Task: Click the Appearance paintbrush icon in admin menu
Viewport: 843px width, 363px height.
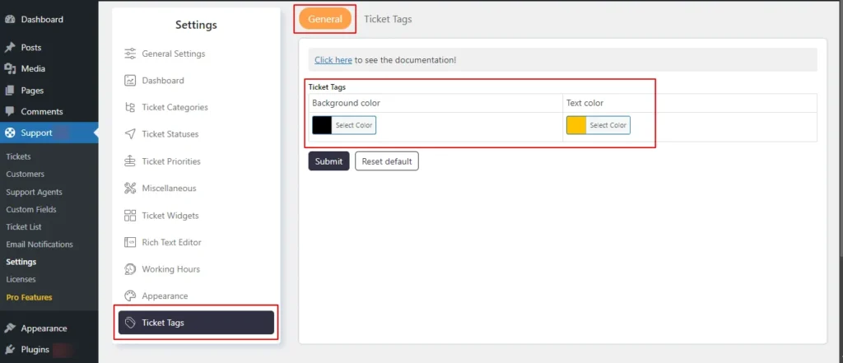Action: [x=10, y=328]
